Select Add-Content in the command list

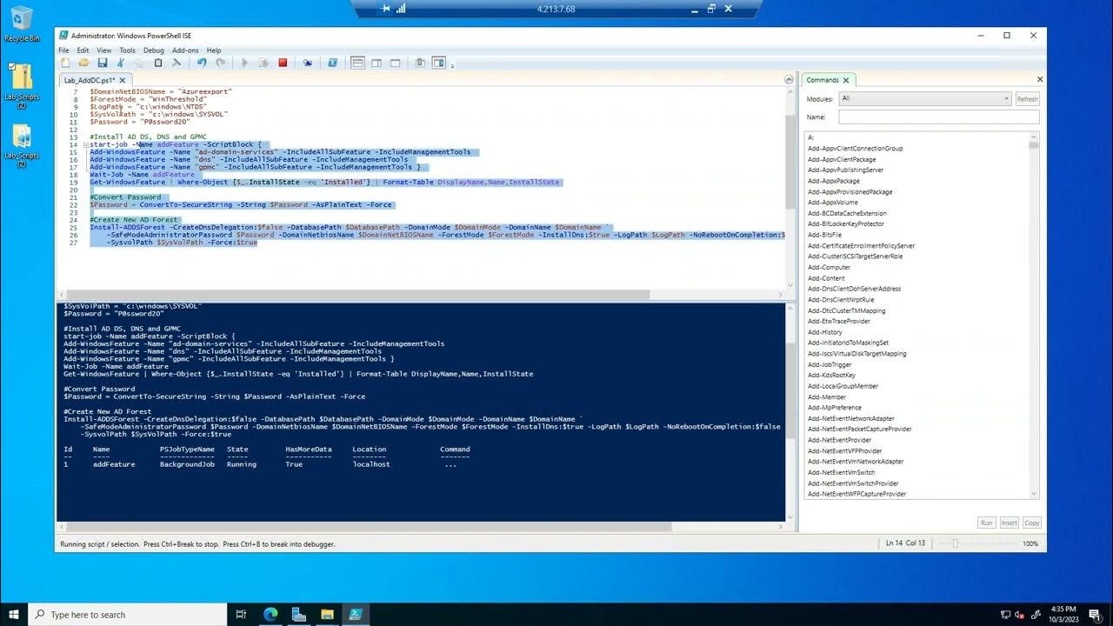click(x=826, y=278)
